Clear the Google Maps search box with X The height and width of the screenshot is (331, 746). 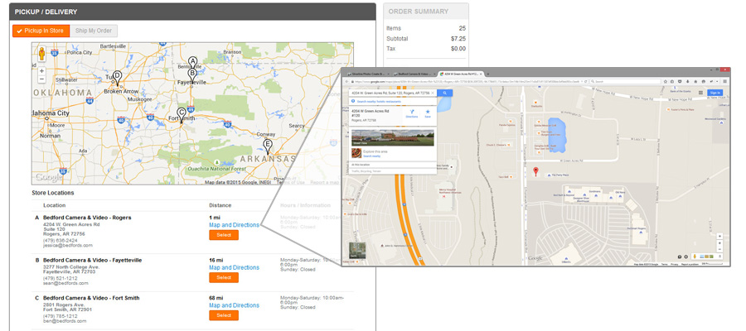433,93
